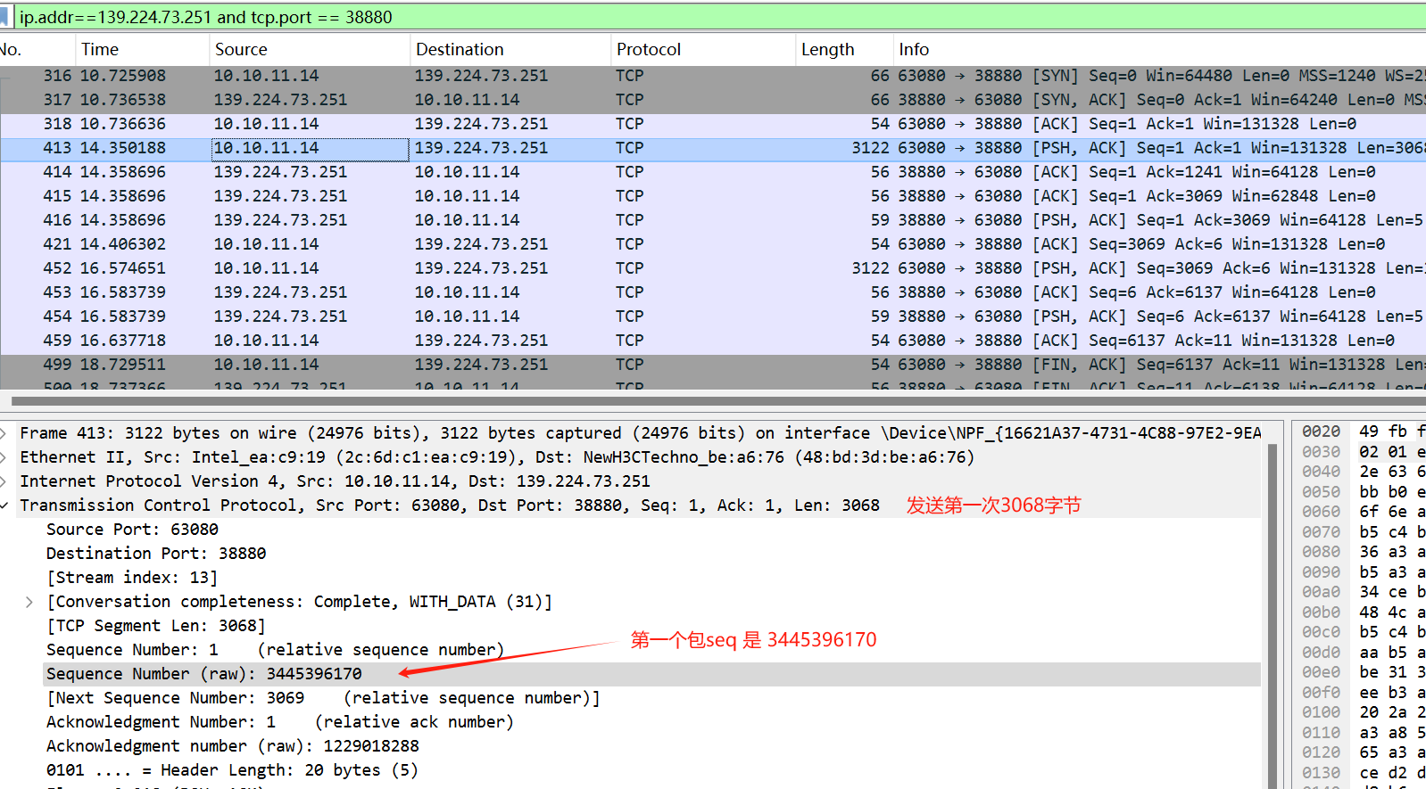Image resolution: width=1426 pixels, height=789 pixels.
Task: Select Sequence Number (raw) 3445396170 field
Action: coord(651,674)
